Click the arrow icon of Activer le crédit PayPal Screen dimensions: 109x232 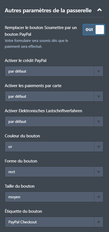(x=99, y=71)
